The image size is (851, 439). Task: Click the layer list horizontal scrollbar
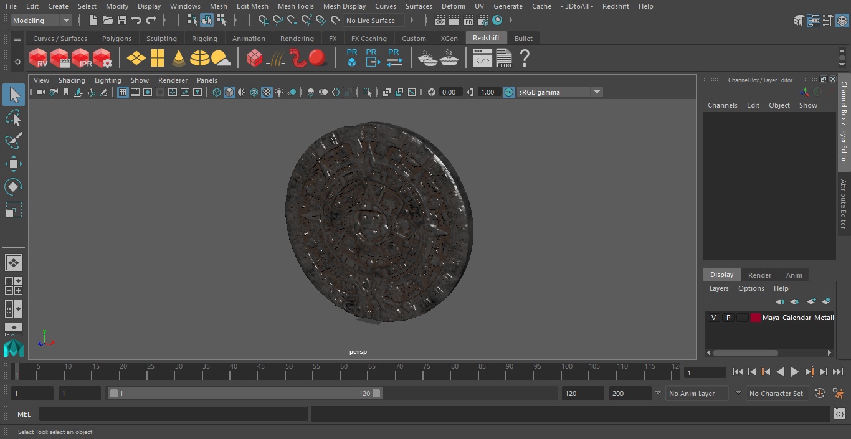click(746, 353)
